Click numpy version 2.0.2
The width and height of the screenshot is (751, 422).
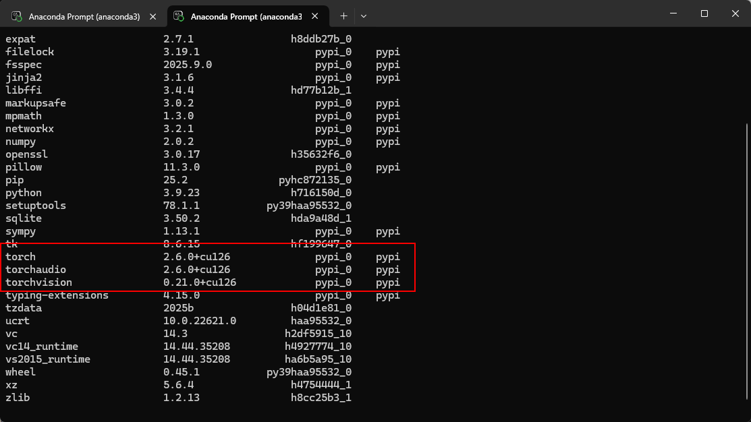pos(179,142)
